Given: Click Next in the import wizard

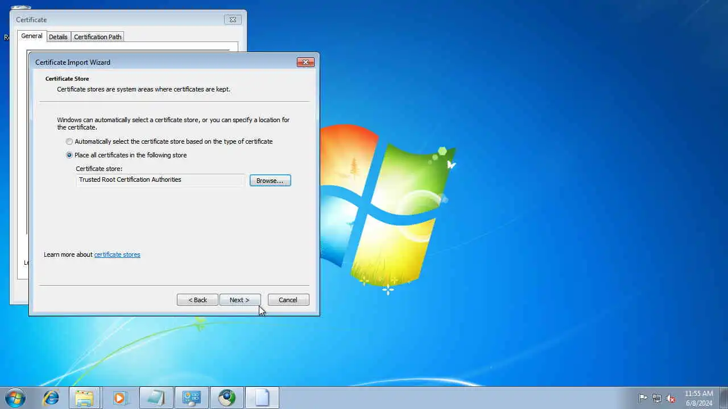Looking at the screenshot, I should click(x=239, y=300).
